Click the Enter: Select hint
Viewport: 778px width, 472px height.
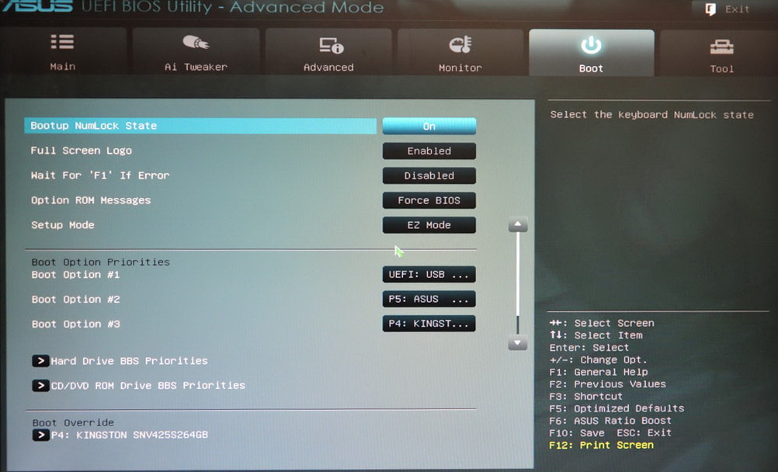click(589, 348)
